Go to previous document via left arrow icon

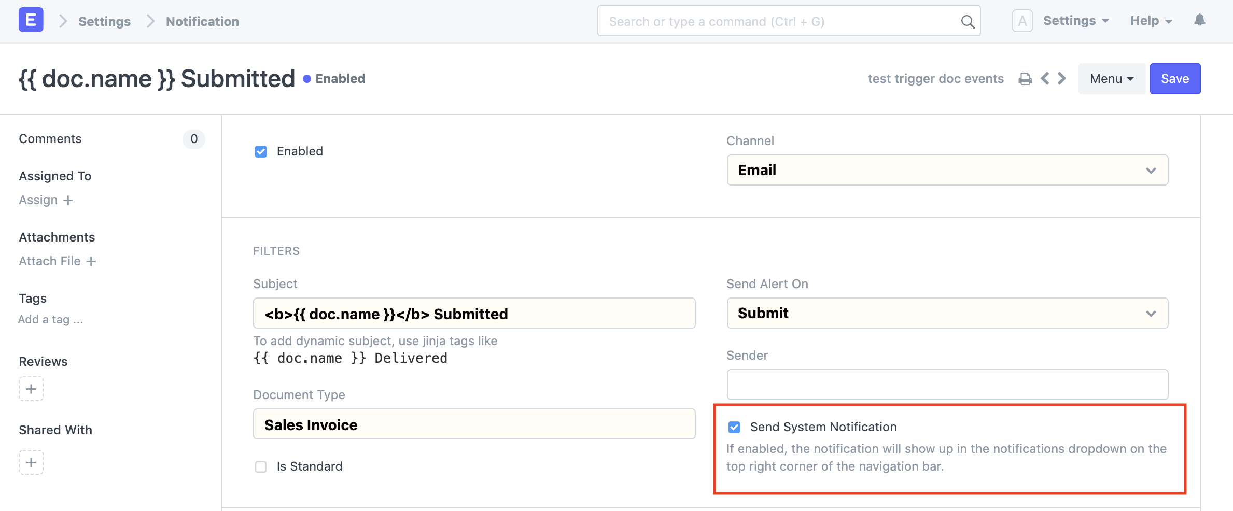1044,78
